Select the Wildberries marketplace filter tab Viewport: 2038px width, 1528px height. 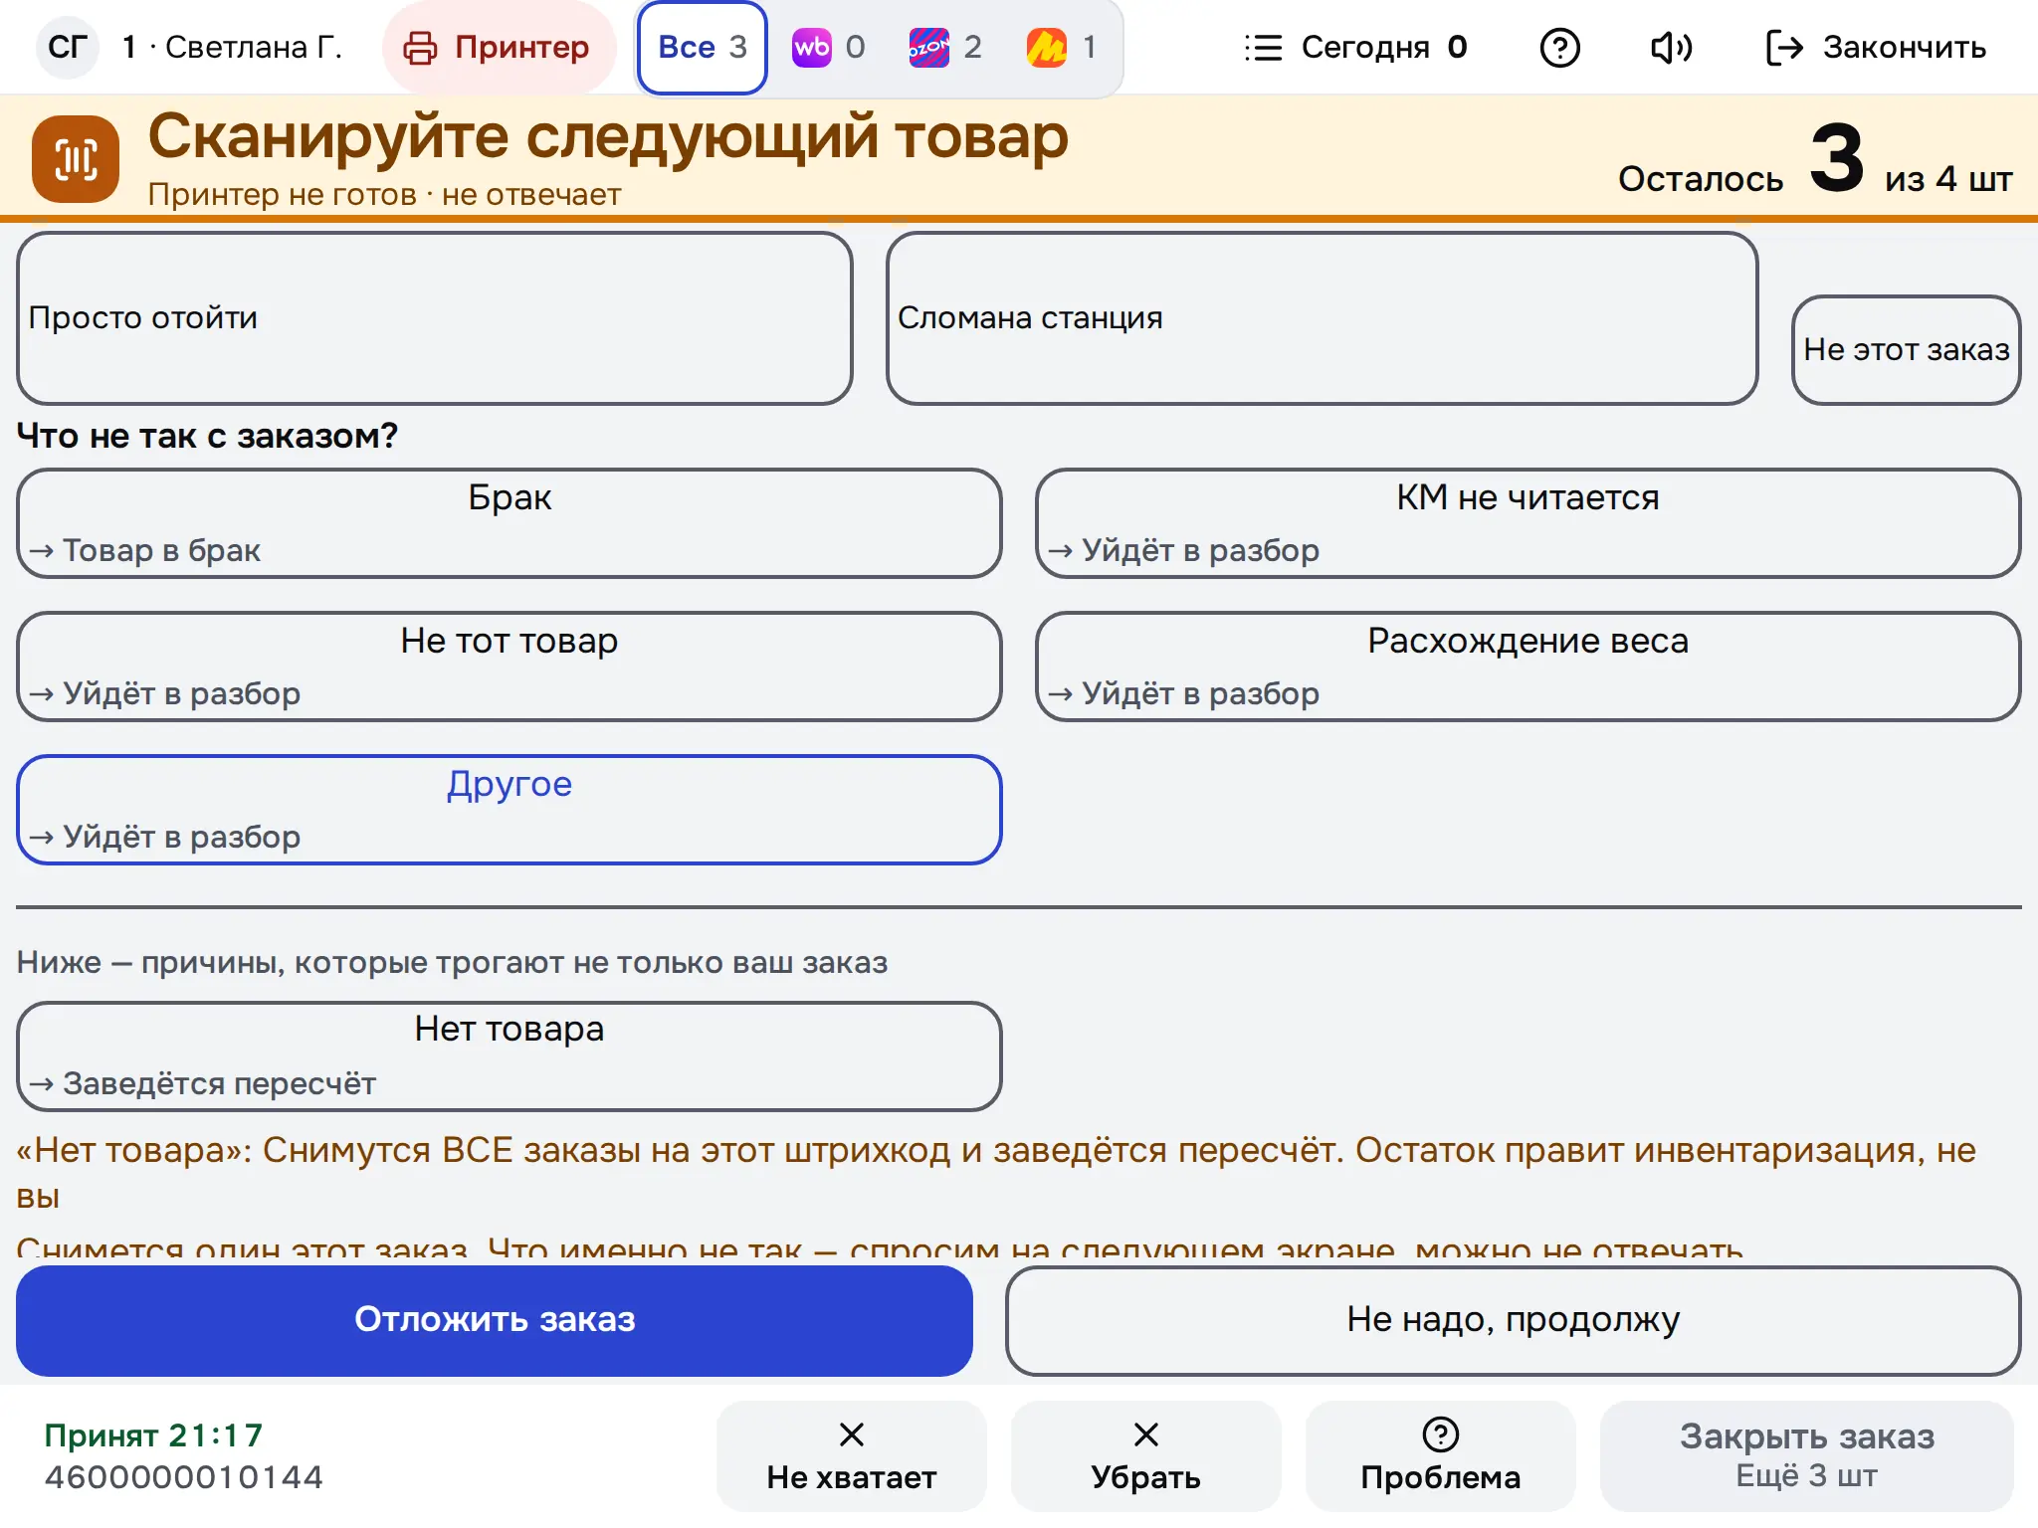pos(829,47)
